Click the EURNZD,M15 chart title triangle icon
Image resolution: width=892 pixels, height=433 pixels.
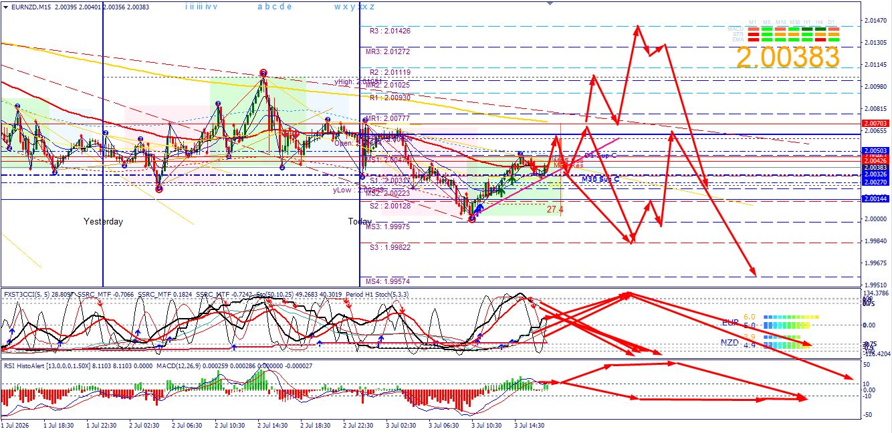tap(6, 7)
